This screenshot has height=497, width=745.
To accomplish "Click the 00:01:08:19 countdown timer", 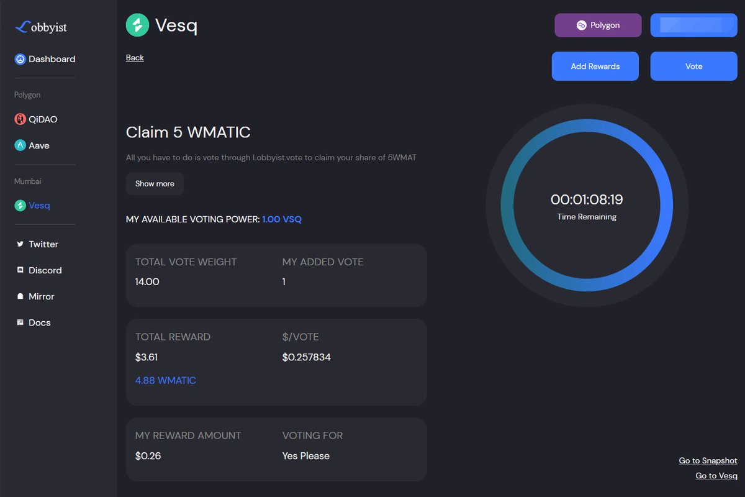I will [587, 199].
